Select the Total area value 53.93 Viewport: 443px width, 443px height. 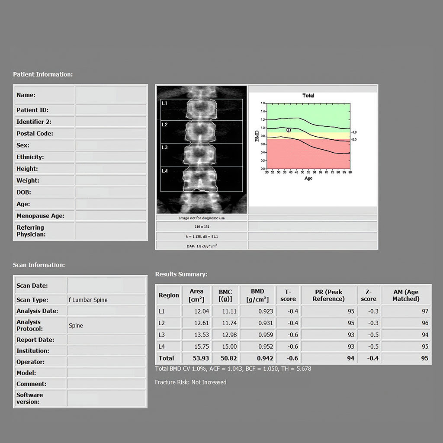tap(201, 358)
